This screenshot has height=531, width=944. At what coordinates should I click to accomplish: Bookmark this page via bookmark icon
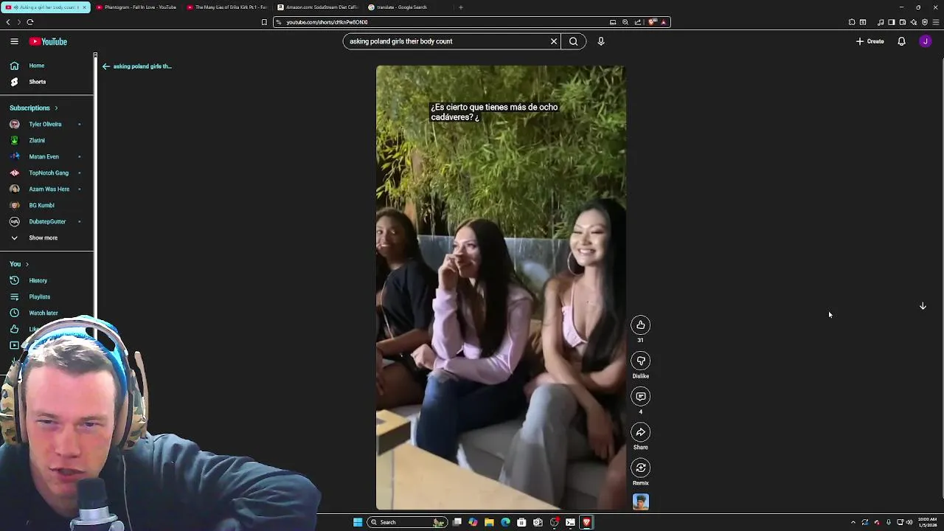point(264,22)
